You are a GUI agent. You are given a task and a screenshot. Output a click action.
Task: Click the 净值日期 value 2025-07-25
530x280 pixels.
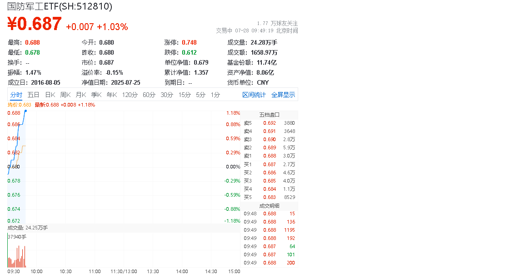[x=125, y=82]
